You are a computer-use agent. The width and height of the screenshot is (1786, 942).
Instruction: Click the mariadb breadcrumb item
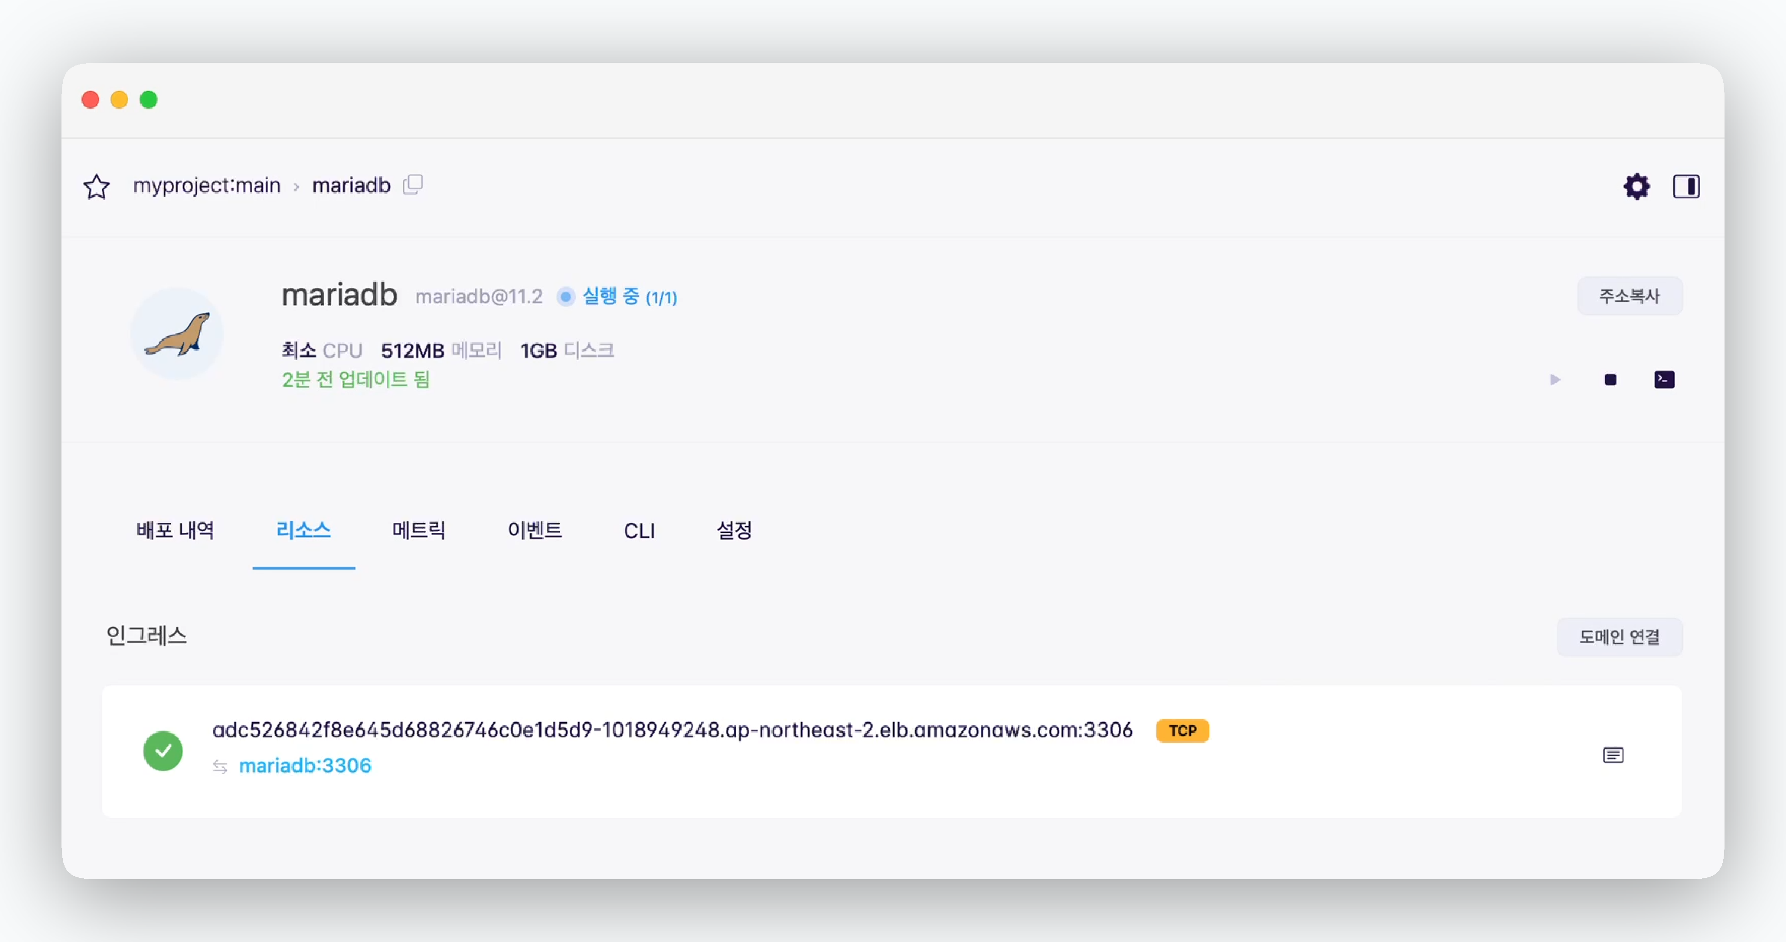click(351, 185)
